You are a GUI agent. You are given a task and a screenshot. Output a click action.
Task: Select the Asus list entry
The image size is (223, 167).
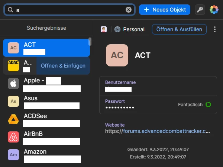point(46,101)
